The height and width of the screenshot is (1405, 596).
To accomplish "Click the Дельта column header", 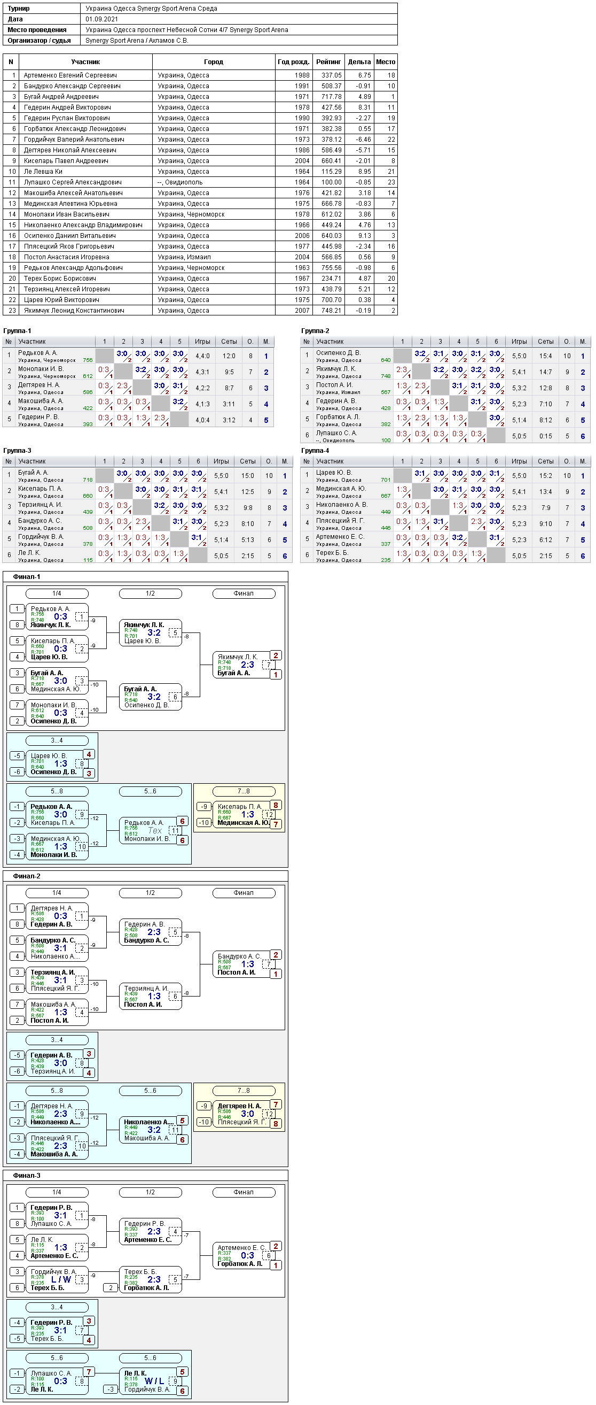I will (359, 61).
